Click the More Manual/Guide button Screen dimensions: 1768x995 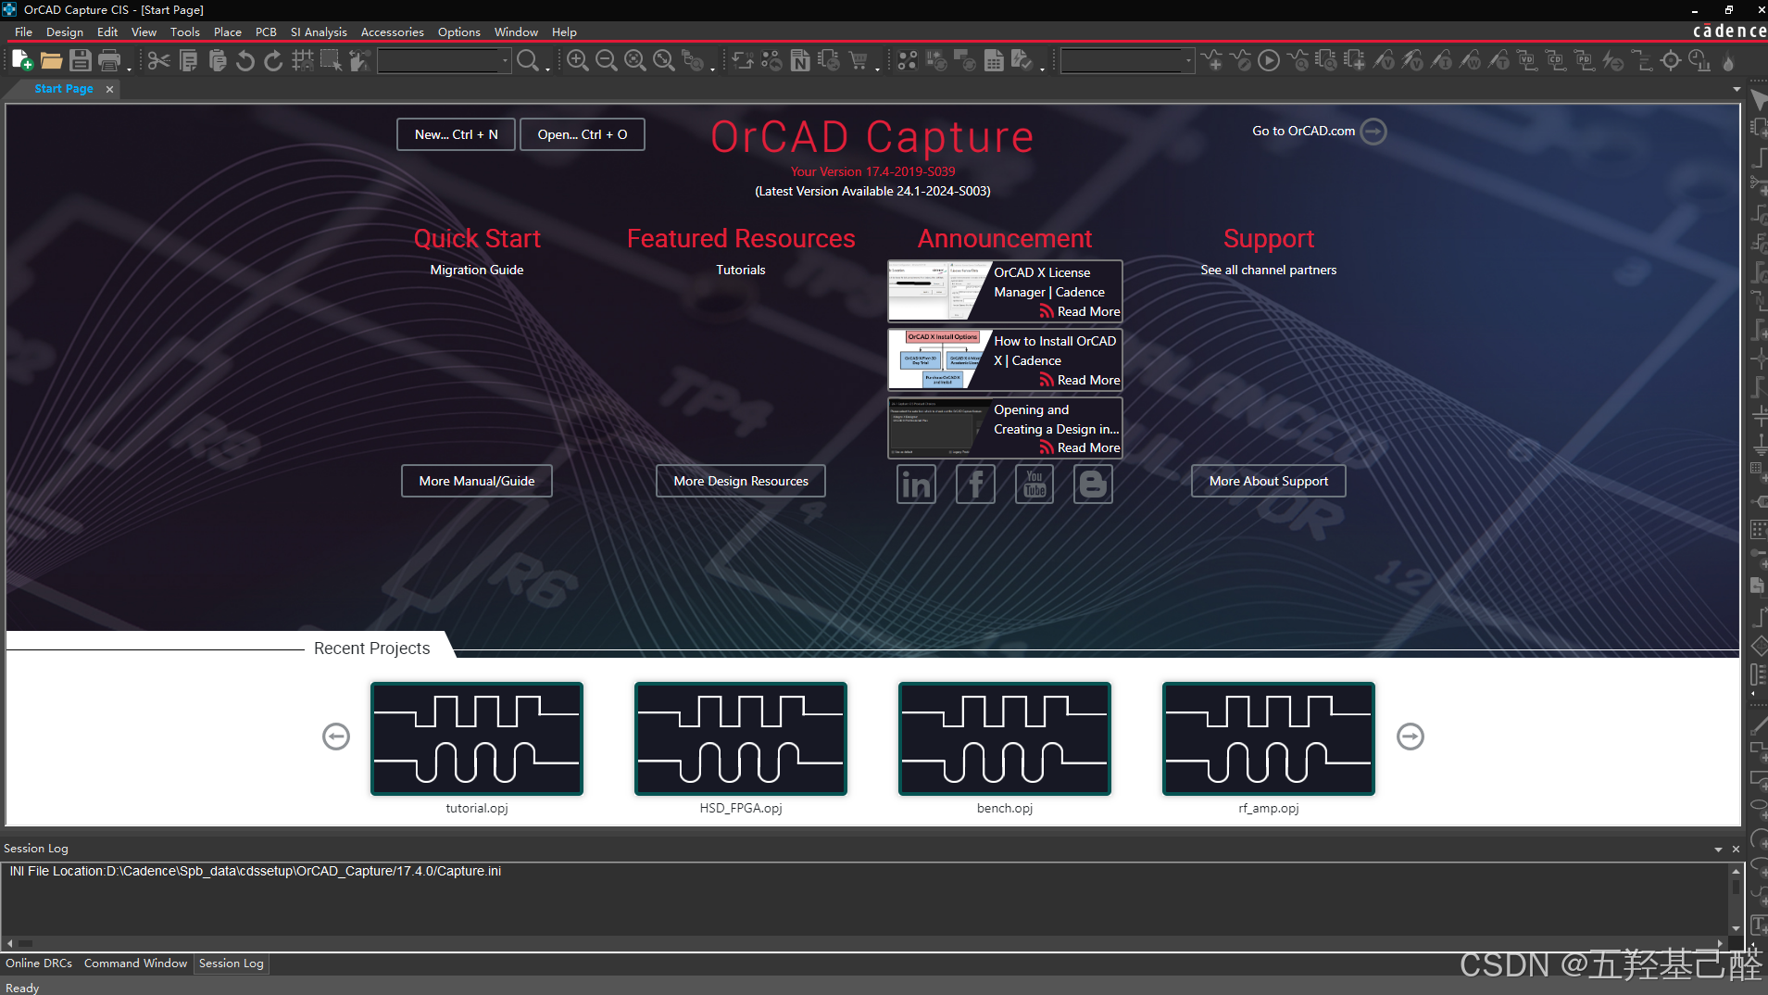(x=476, y=481)
